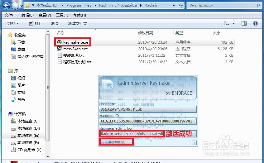Sort by the 大小 column header
Screen dimensions: 264x163
click(216, 33)
